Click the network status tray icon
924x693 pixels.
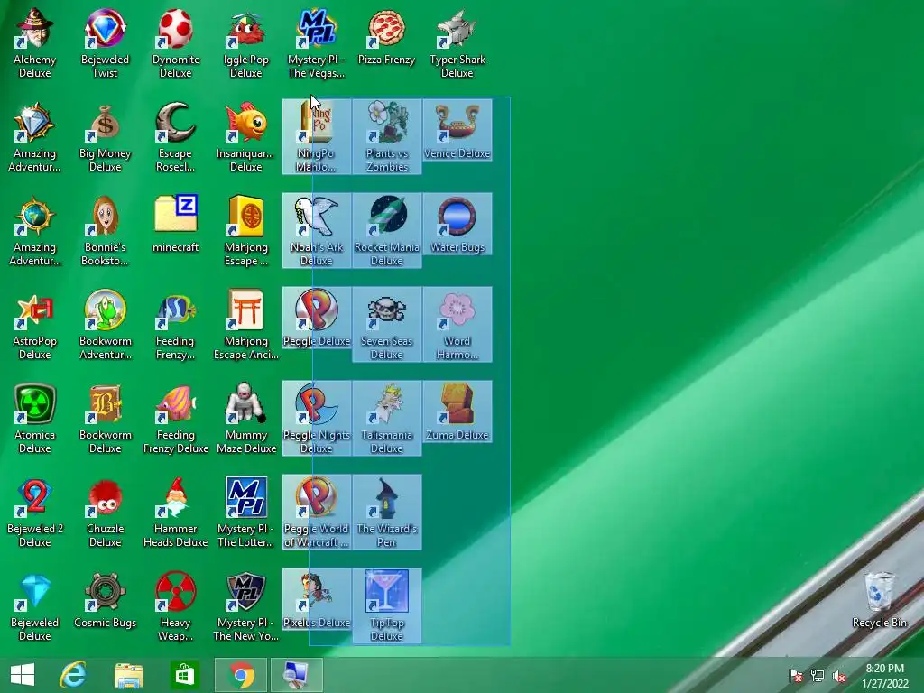click(x=818, y=676)
